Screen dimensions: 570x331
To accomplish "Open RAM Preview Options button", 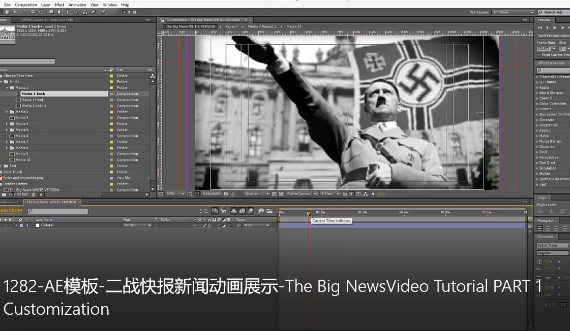I will (553, 36).
